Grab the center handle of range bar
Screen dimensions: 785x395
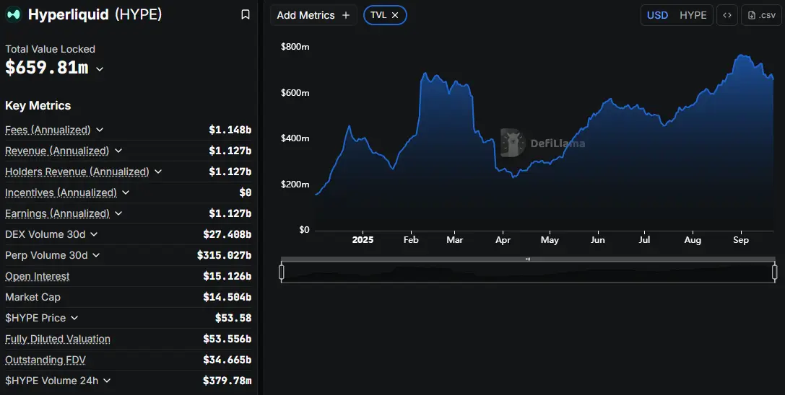point(528,259)
